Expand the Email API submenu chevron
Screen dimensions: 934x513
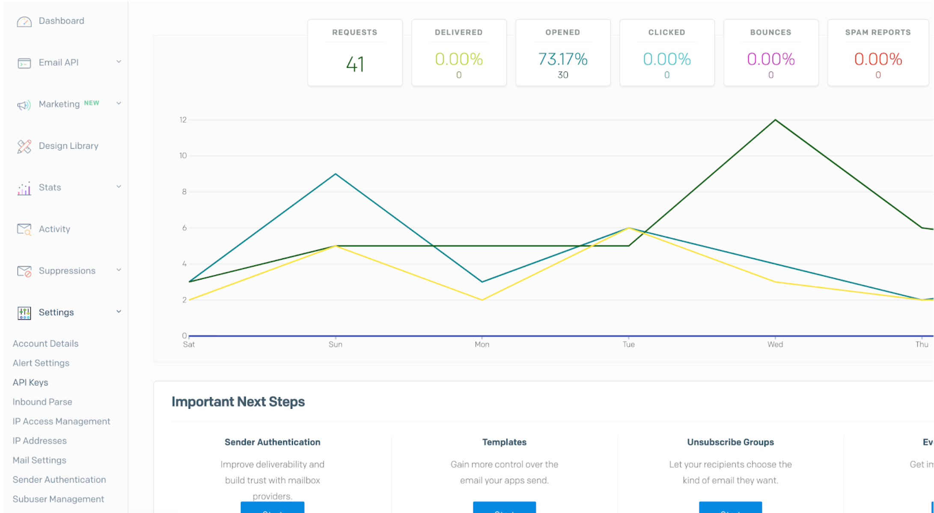pos(119,62)
